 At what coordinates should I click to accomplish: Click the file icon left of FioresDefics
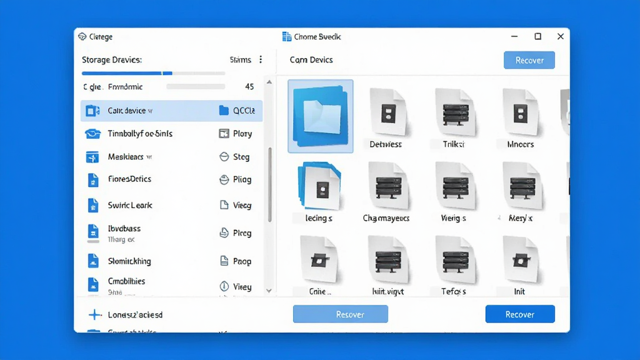point(93,180)
